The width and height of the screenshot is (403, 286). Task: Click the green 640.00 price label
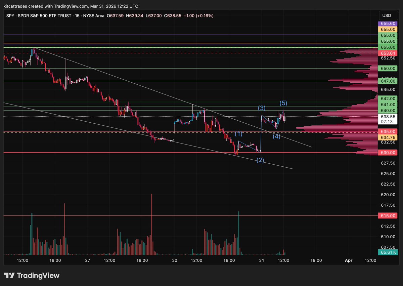point(388,110)
